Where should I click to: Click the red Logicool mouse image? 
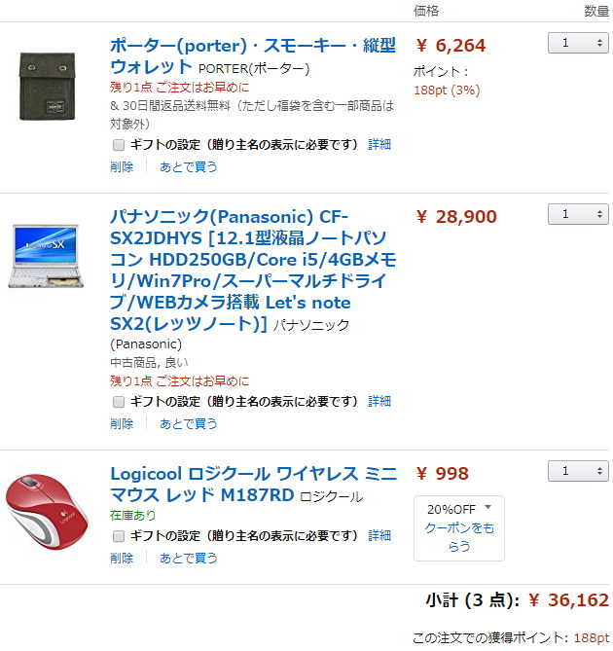46,510
